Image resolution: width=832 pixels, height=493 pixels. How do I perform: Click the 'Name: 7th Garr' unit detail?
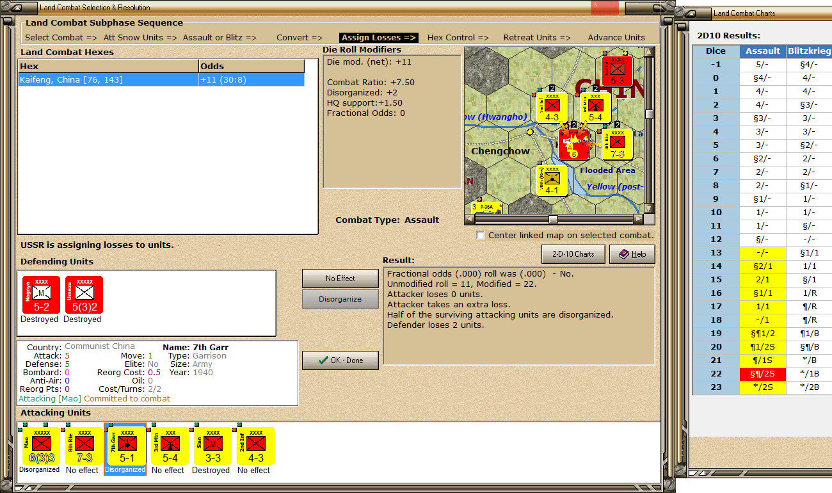coord(196,348)
